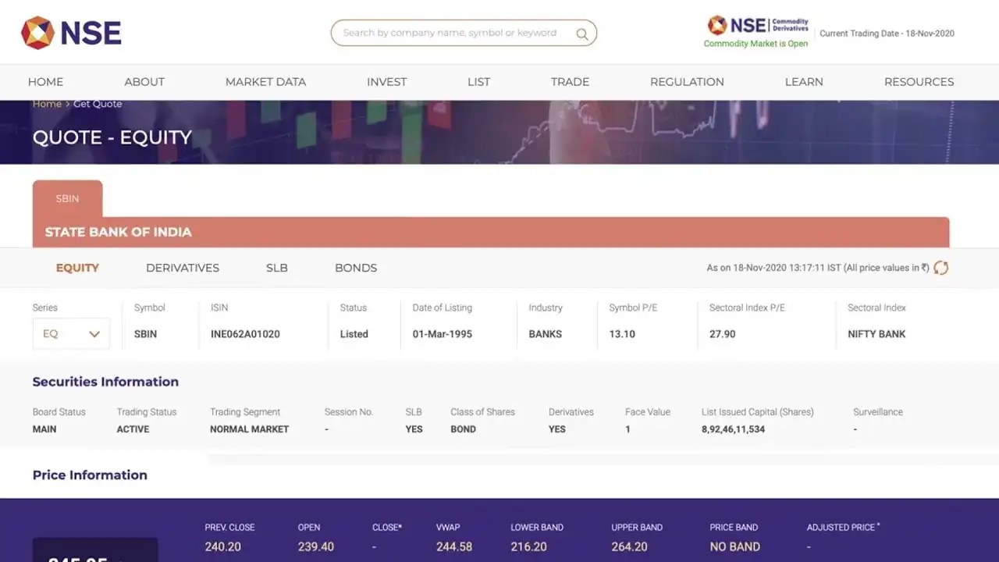Switch to the DERIVATIVES tab
999x562 pixels.
point(182,268)
